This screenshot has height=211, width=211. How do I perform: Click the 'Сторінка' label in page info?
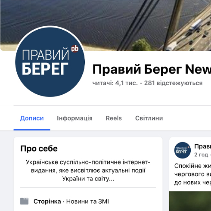[x=47, y=202]
